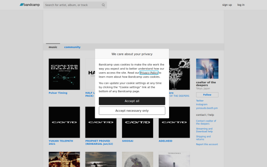Click the Tokyo, Japan location text
Viewport: 267px width, 167px height.
203,89
